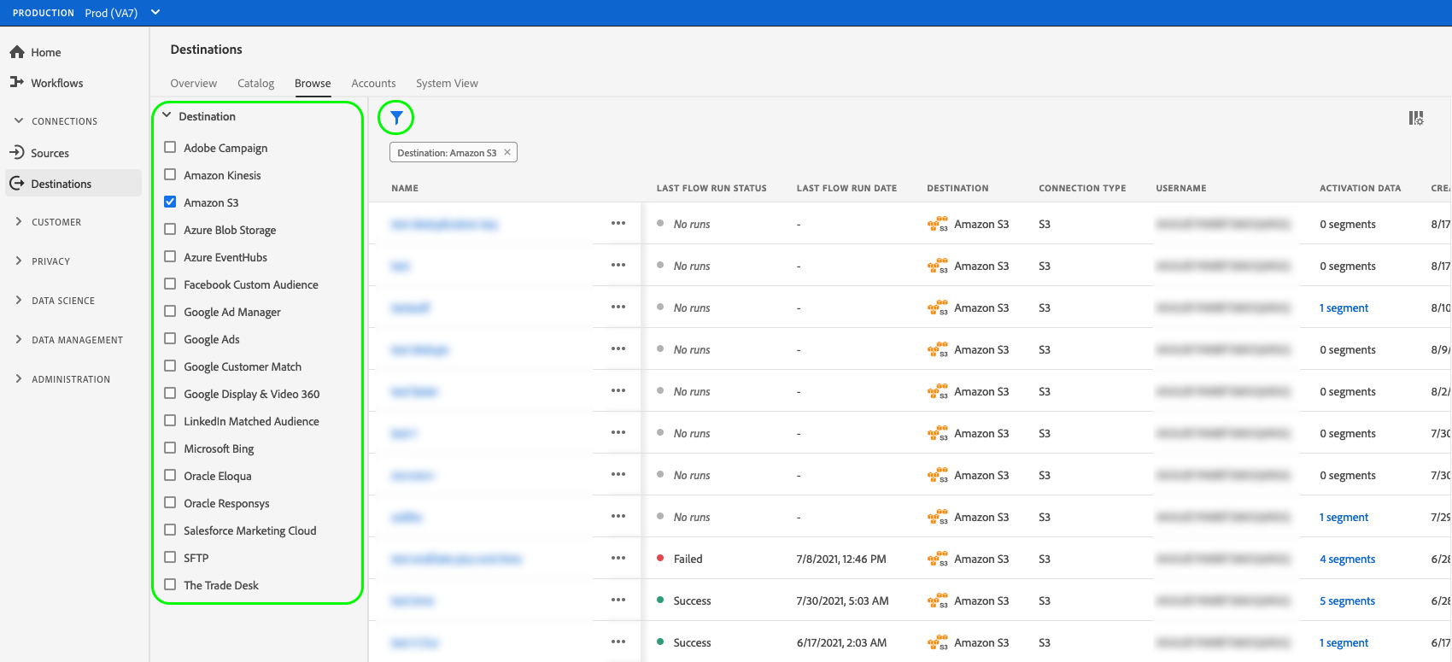The image size is (1452, 662).
Task: Open the Catalog tab
Action: (x=256, y=83)
